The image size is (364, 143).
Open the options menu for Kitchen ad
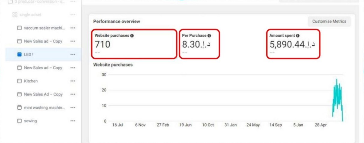pyautogui.click(x=73, y=81)
